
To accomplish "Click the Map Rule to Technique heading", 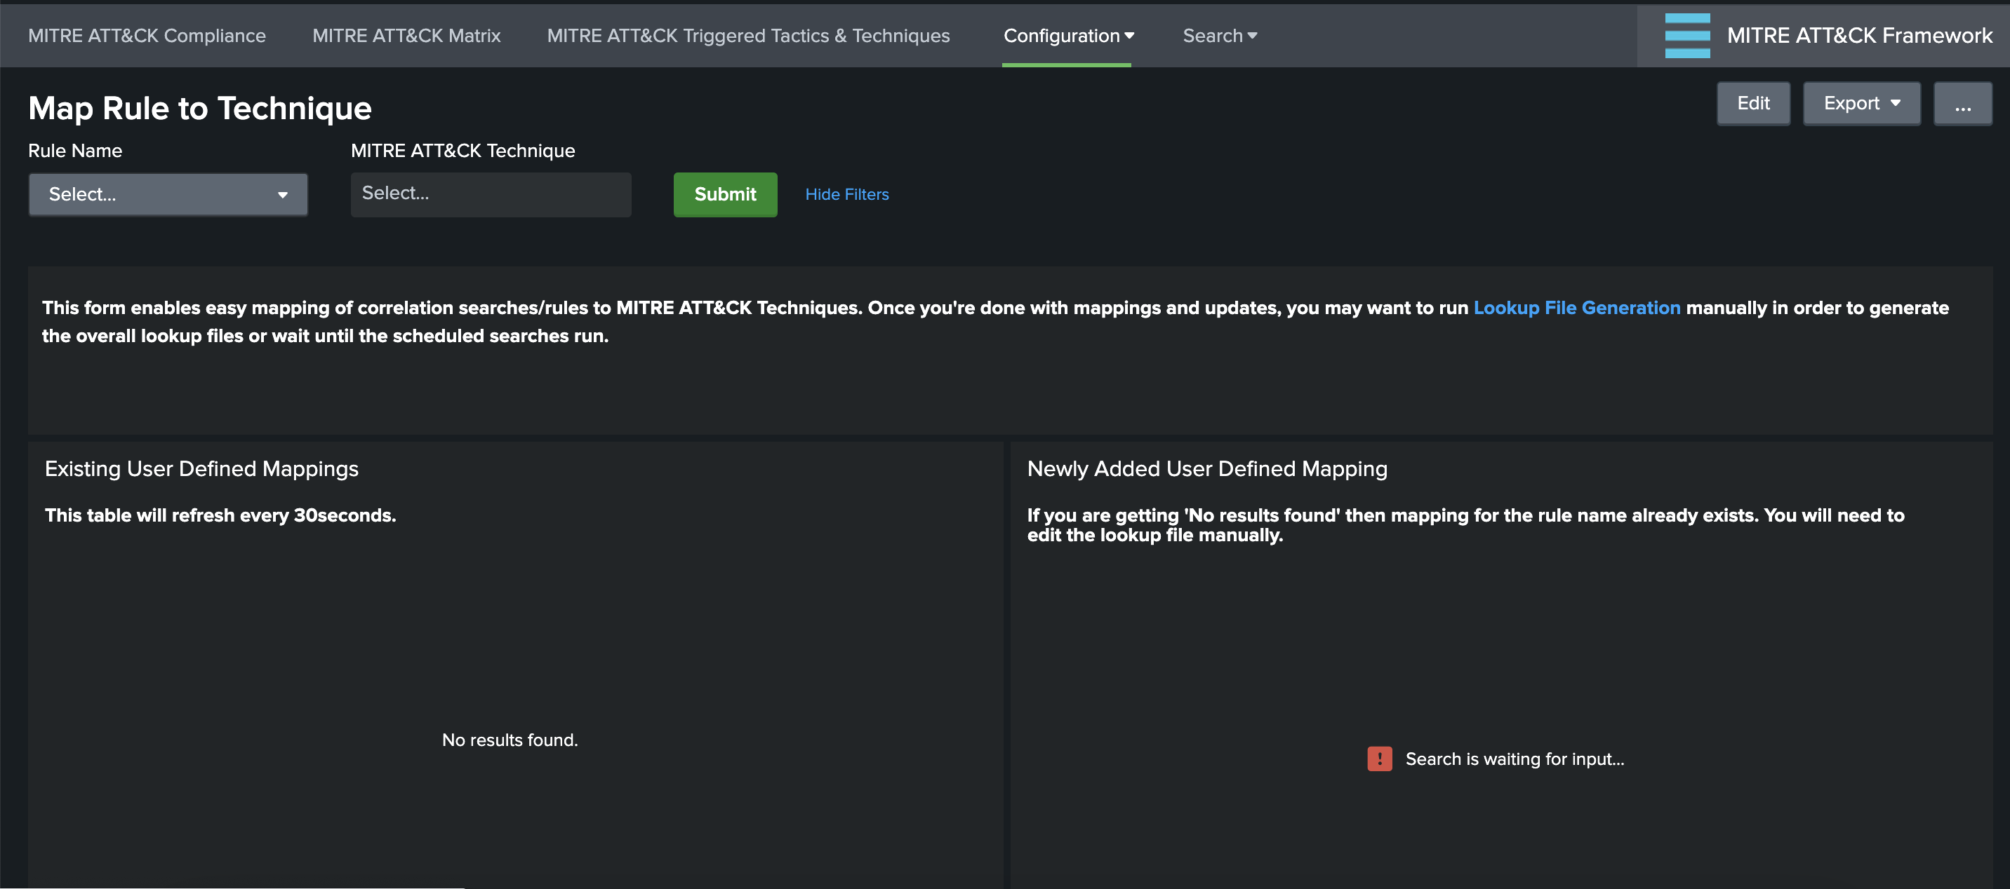I will (200, 109).
